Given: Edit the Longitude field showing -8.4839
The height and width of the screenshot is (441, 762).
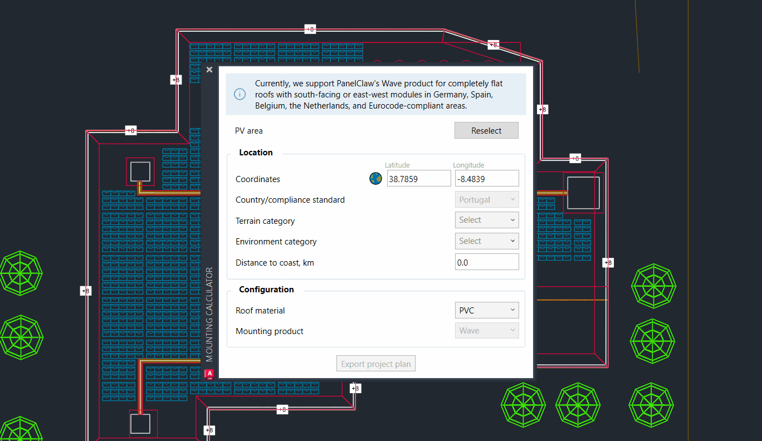Looking at the screenshot, I should tap(487, 179).
